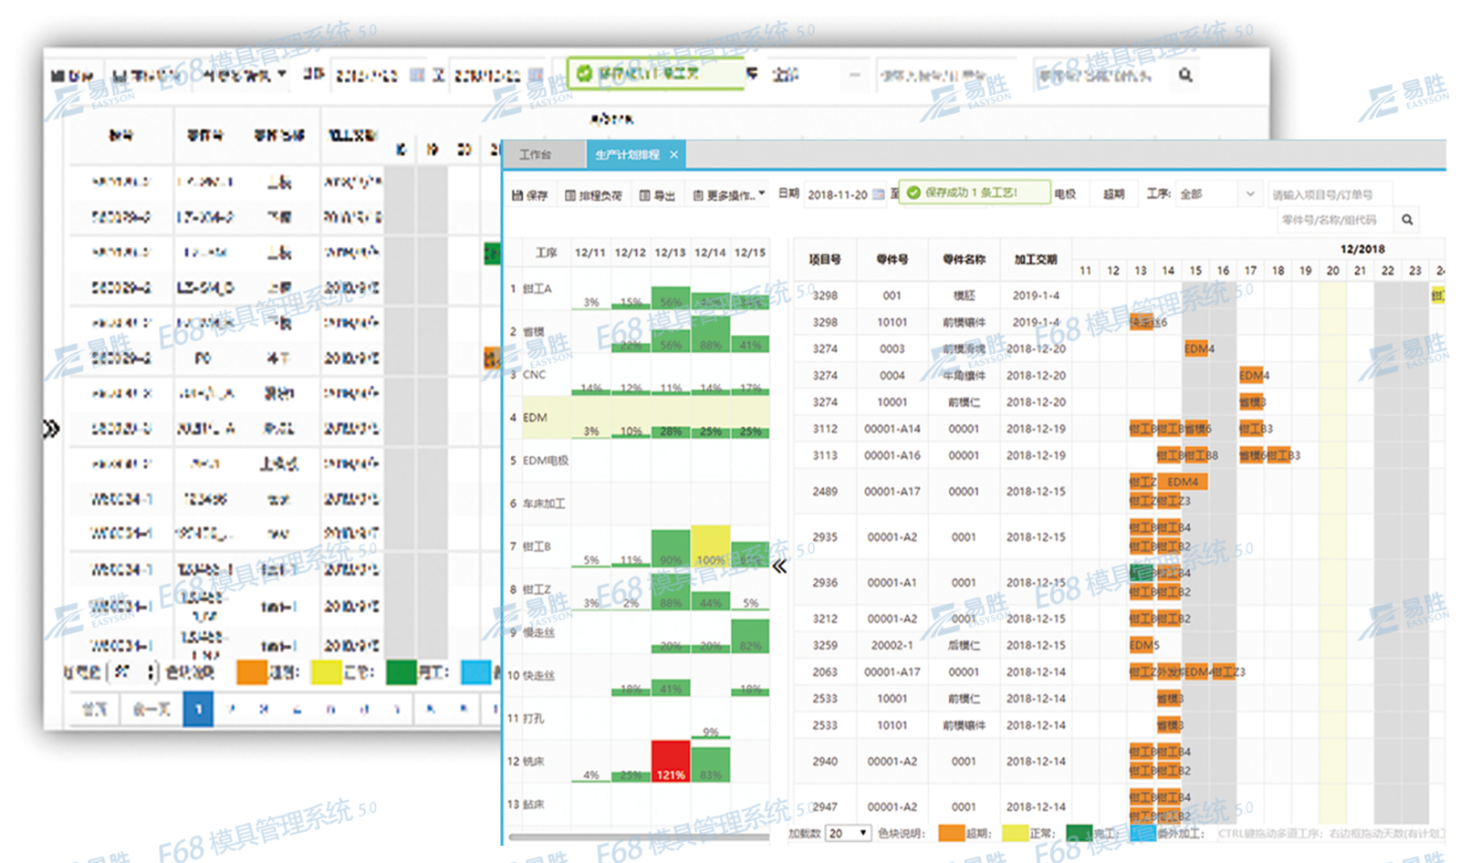The width and height of the screenshot is (1460, 863).
Task: Click the orange EDM4 task block for project 3274 part 0003
Action: (1197, 348)
